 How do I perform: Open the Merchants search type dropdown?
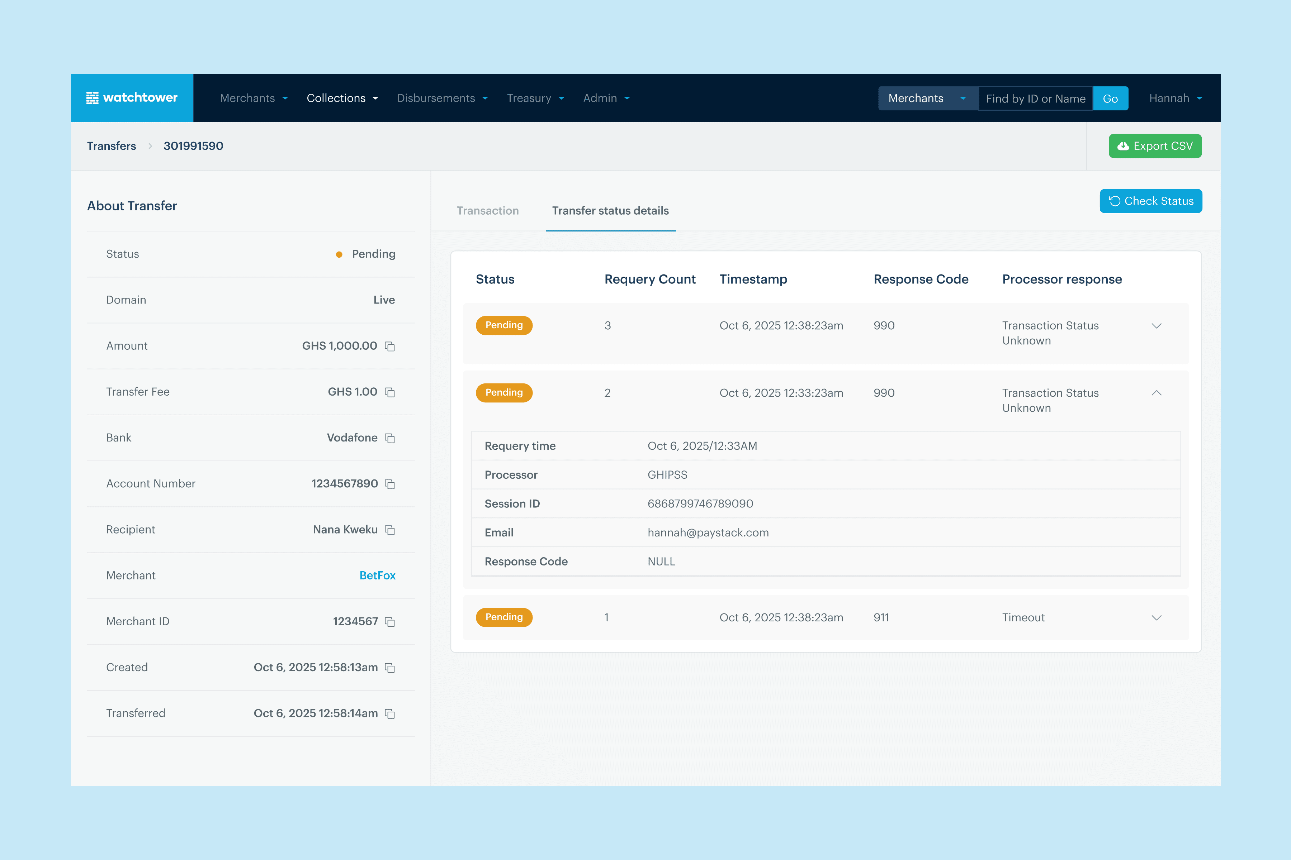coord(927,98)
